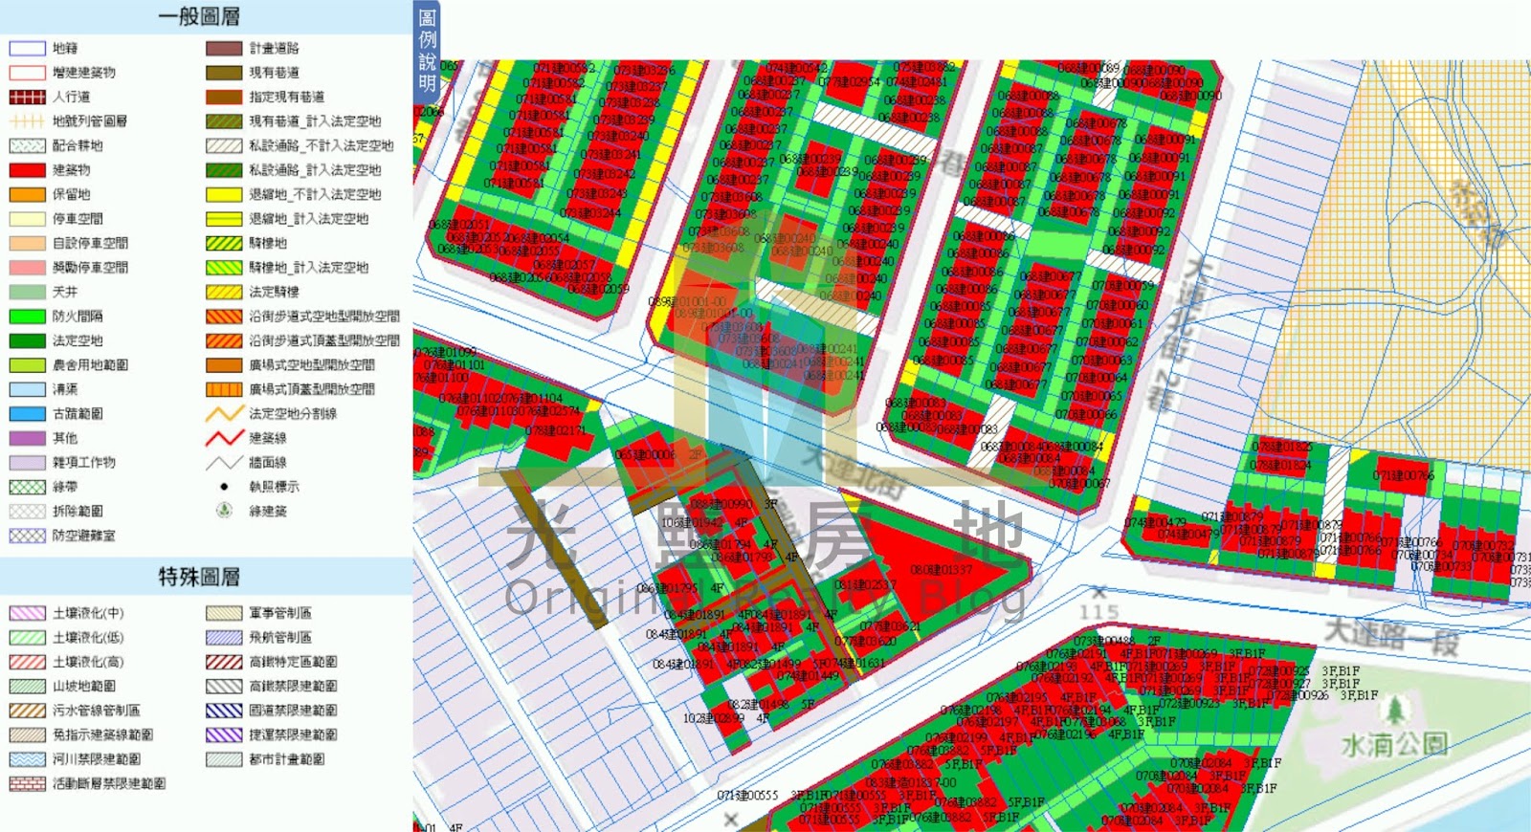Click the 指定現有巷道 legend swatch
Viewport: 1531px width, 832px height.
click(224, 97)
